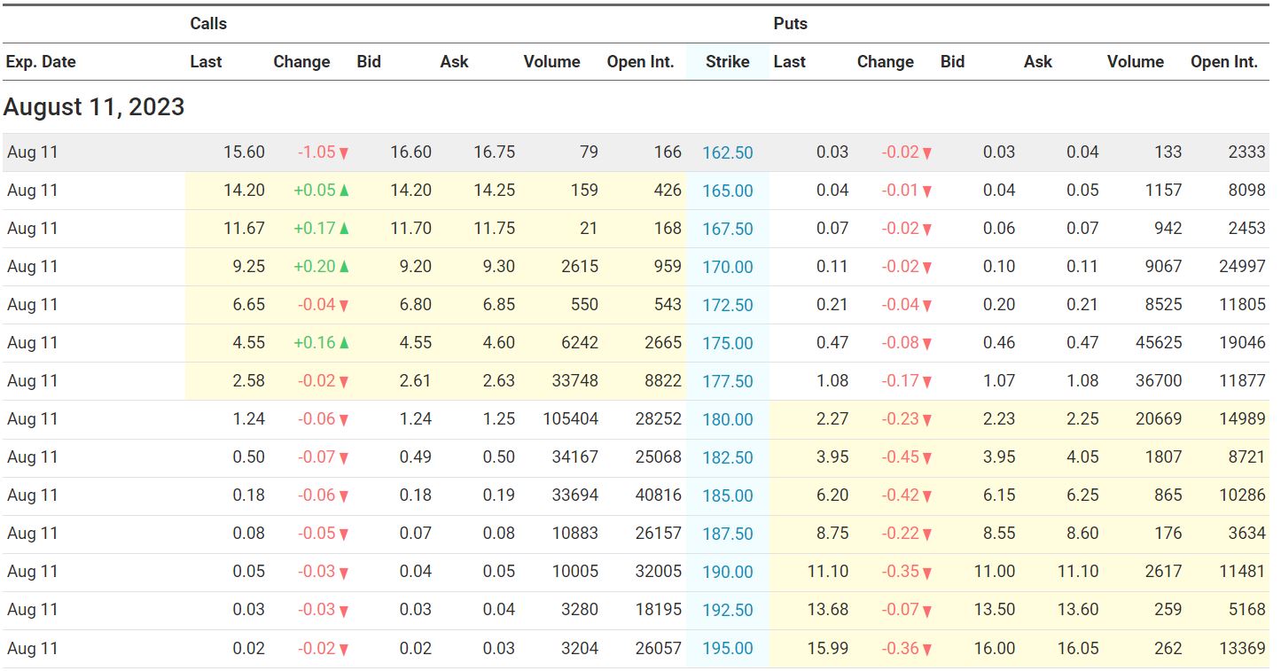Click puts last price 6.20
This screenshot has height=671, width=1281.
click(x=832, y=495)
